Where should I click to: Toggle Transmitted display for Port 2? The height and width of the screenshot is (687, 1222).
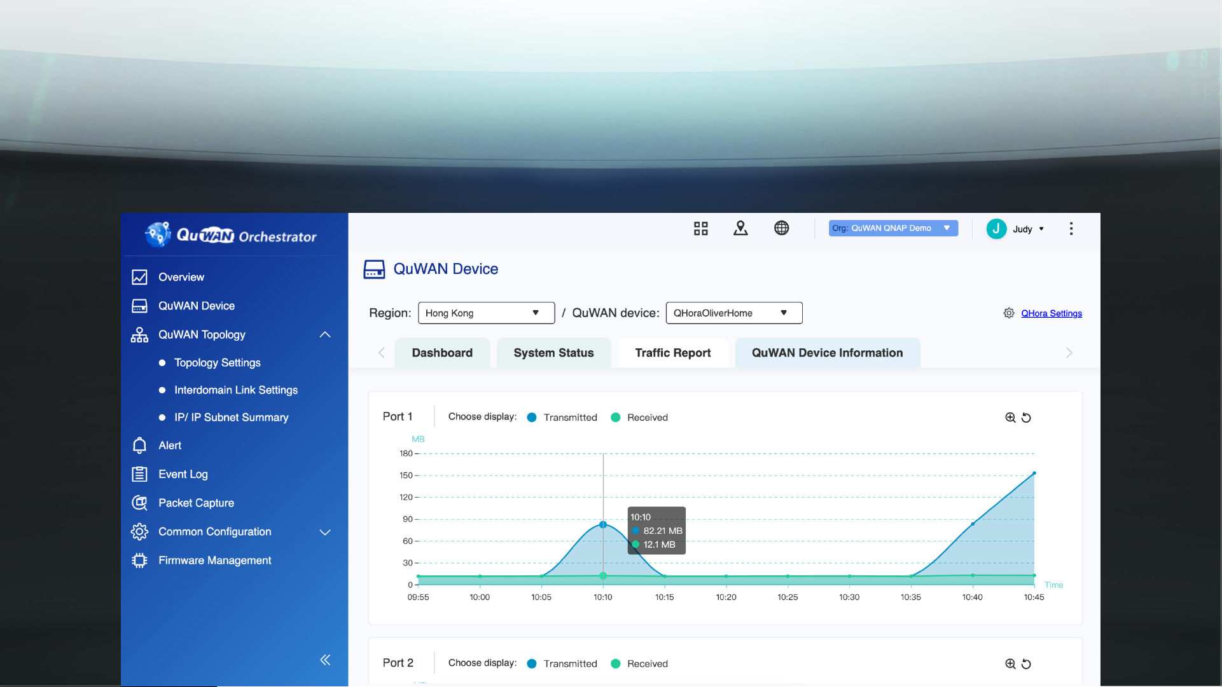coord(562,663)
